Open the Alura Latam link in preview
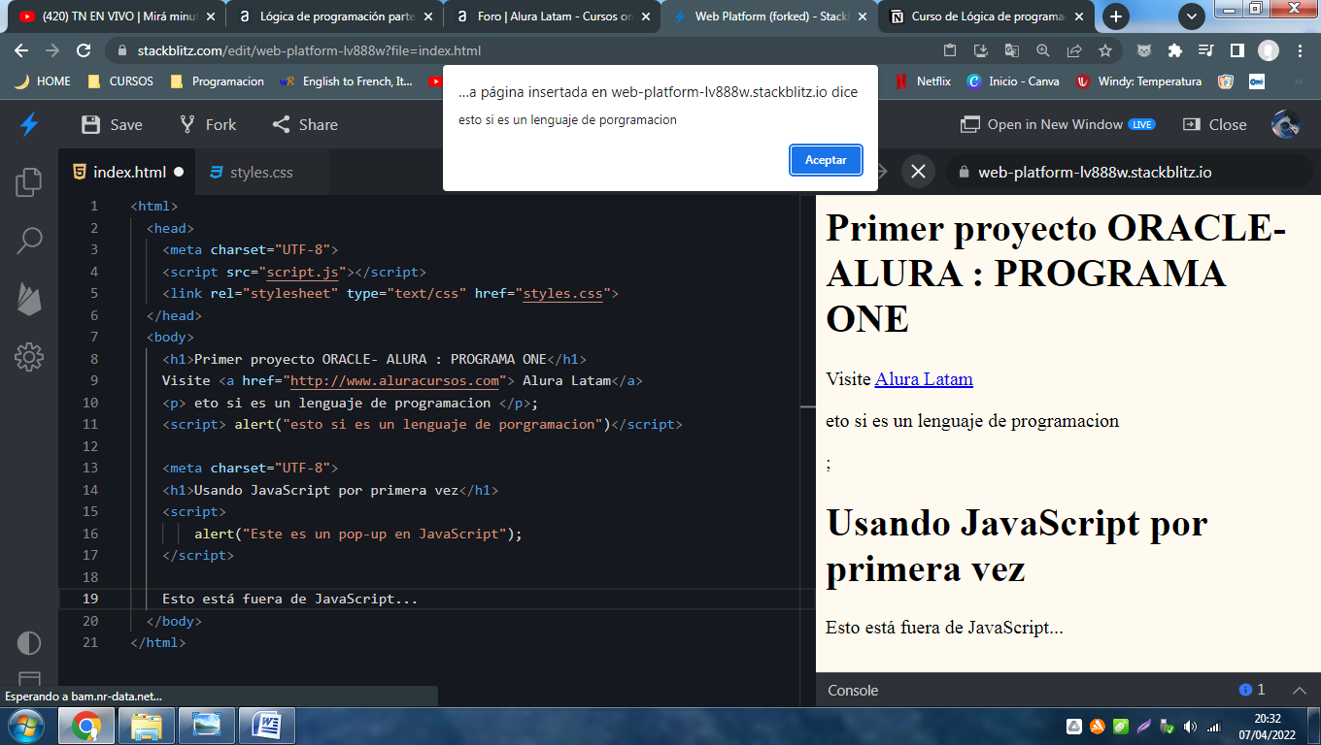1321x745 pixels. (924, 379)
